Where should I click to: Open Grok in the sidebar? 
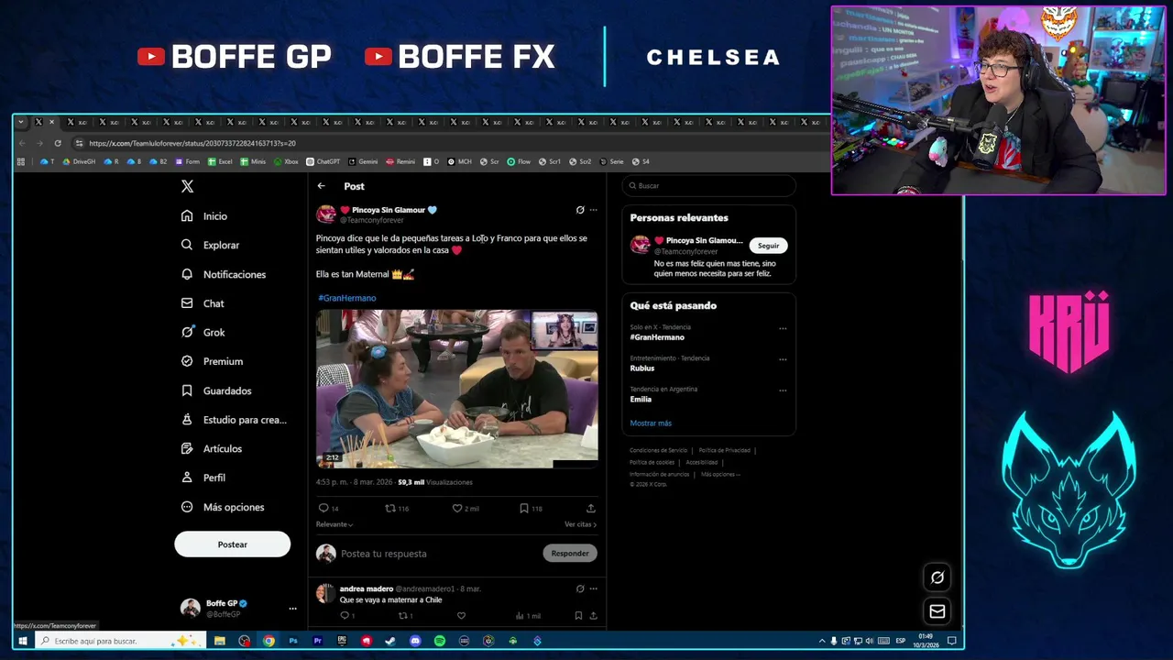[203, 333]
